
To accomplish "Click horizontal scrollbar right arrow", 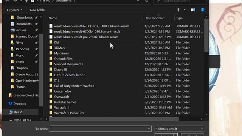I will [202, 119].
